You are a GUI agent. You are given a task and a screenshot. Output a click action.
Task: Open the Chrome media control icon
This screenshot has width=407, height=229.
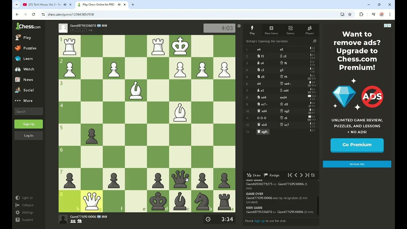click(373, 14)
